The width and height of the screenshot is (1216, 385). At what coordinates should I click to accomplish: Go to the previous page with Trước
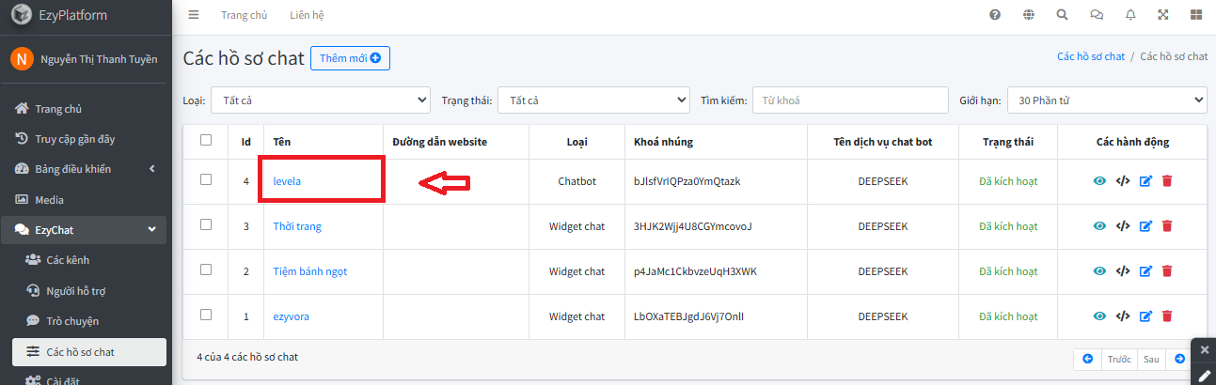click(x=1119, y=359)
